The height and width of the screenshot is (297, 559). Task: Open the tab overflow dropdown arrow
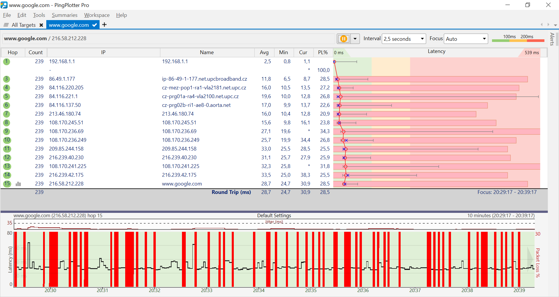click(x=556, y=25)
